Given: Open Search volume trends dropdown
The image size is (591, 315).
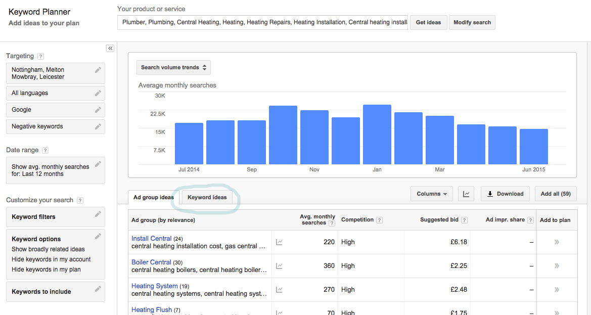Looking at the screenshot, I should pos(174,67).
